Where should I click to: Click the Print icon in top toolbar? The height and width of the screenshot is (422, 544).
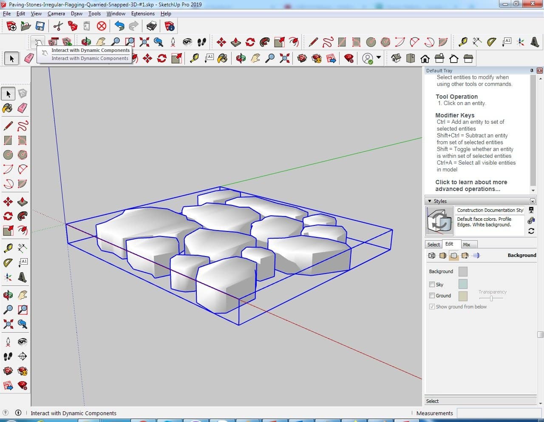(x=152, y=26)
